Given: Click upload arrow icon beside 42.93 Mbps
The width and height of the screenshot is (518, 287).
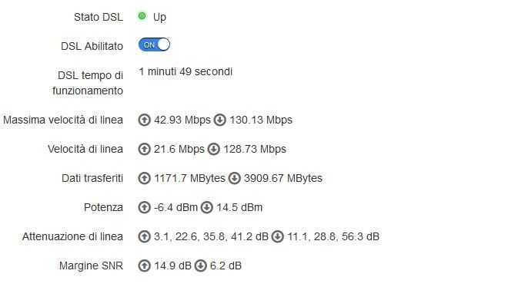Looking at the screenshot, I should [145, 120].
